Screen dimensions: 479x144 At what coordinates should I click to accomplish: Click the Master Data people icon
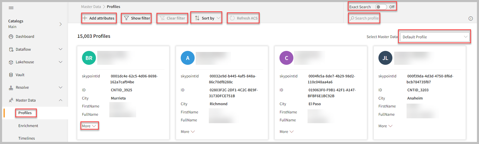click(11, 100)
